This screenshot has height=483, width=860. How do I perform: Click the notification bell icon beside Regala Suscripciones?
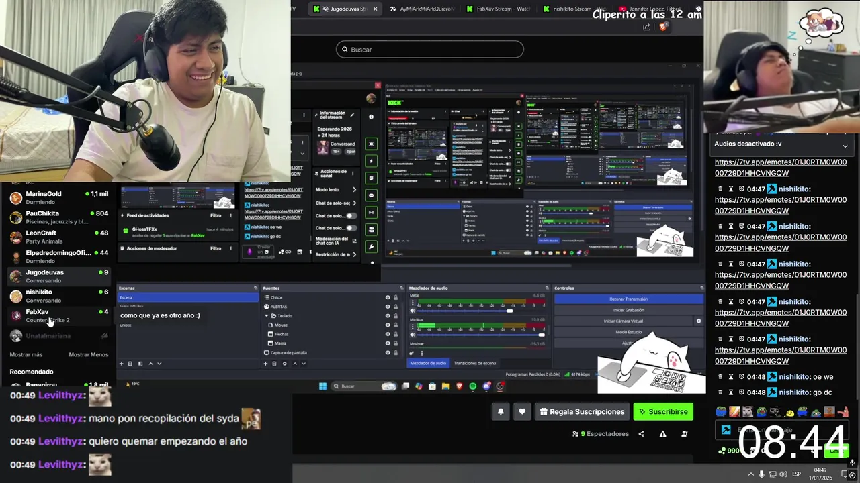click(501, 412)
